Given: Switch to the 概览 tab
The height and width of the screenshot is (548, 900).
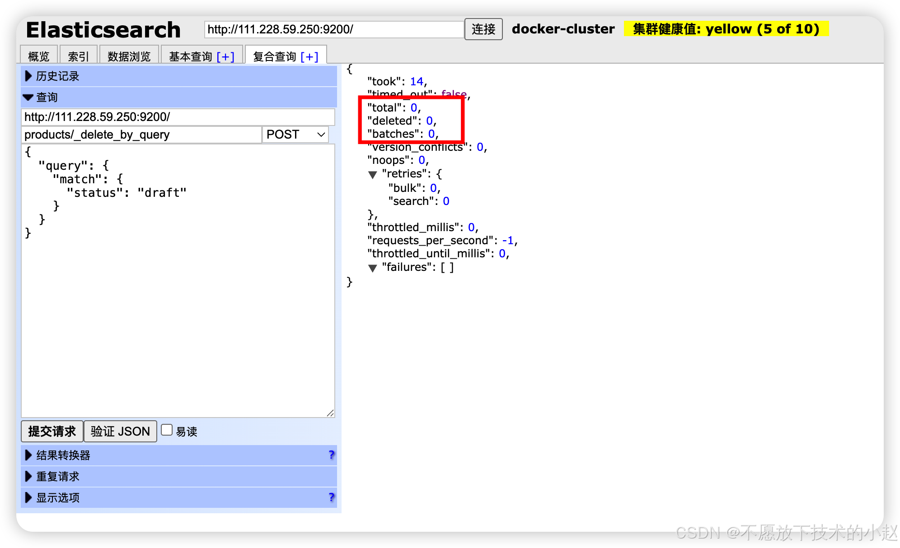Looking at the screenshot, I should point(38,56).
